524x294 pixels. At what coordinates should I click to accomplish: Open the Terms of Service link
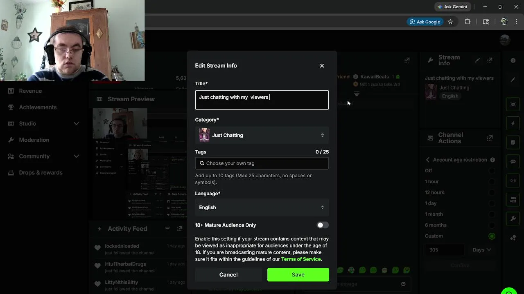pyautogui.click(x=301, y=259)
